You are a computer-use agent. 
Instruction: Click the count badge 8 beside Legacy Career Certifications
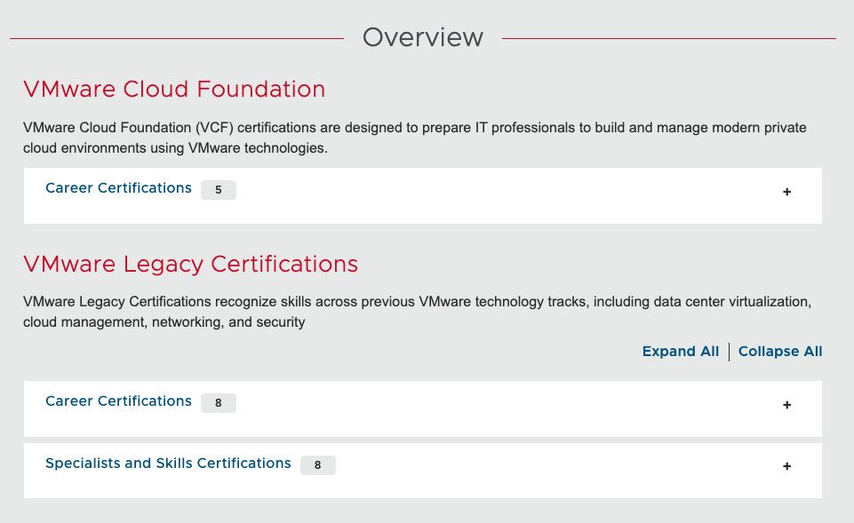pos(219,403)
